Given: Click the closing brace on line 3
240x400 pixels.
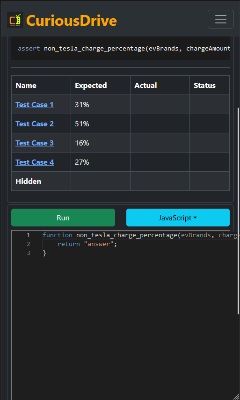Looking at the screenshot, I should coord(44,253).
